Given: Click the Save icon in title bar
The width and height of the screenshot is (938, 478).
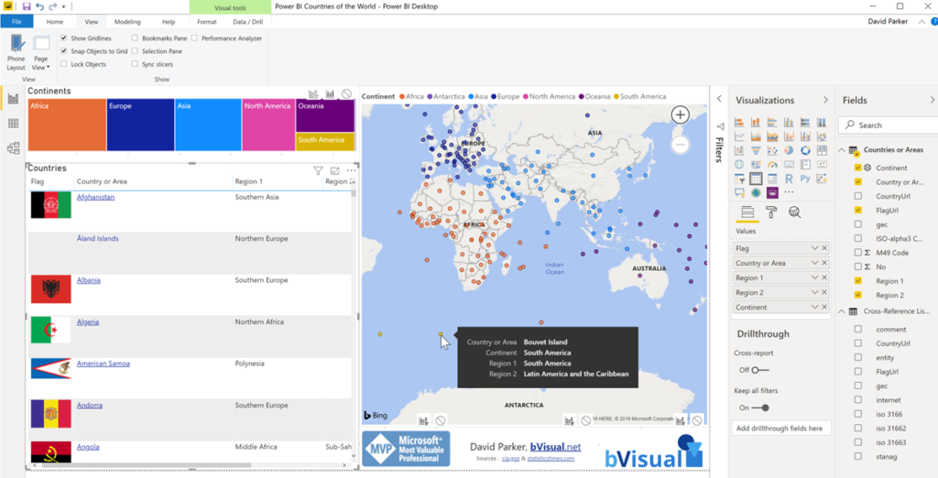Looking at the screenshot, I should (x=27, y=6).
